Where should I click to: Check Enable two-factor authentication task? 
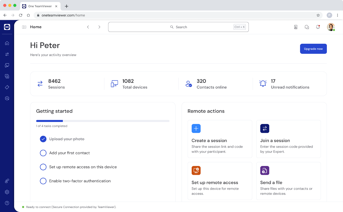click(43, 181)
